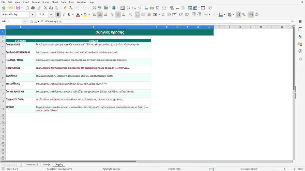
Task: Open the sidebar Gallery panel
Action: (300, 44)
